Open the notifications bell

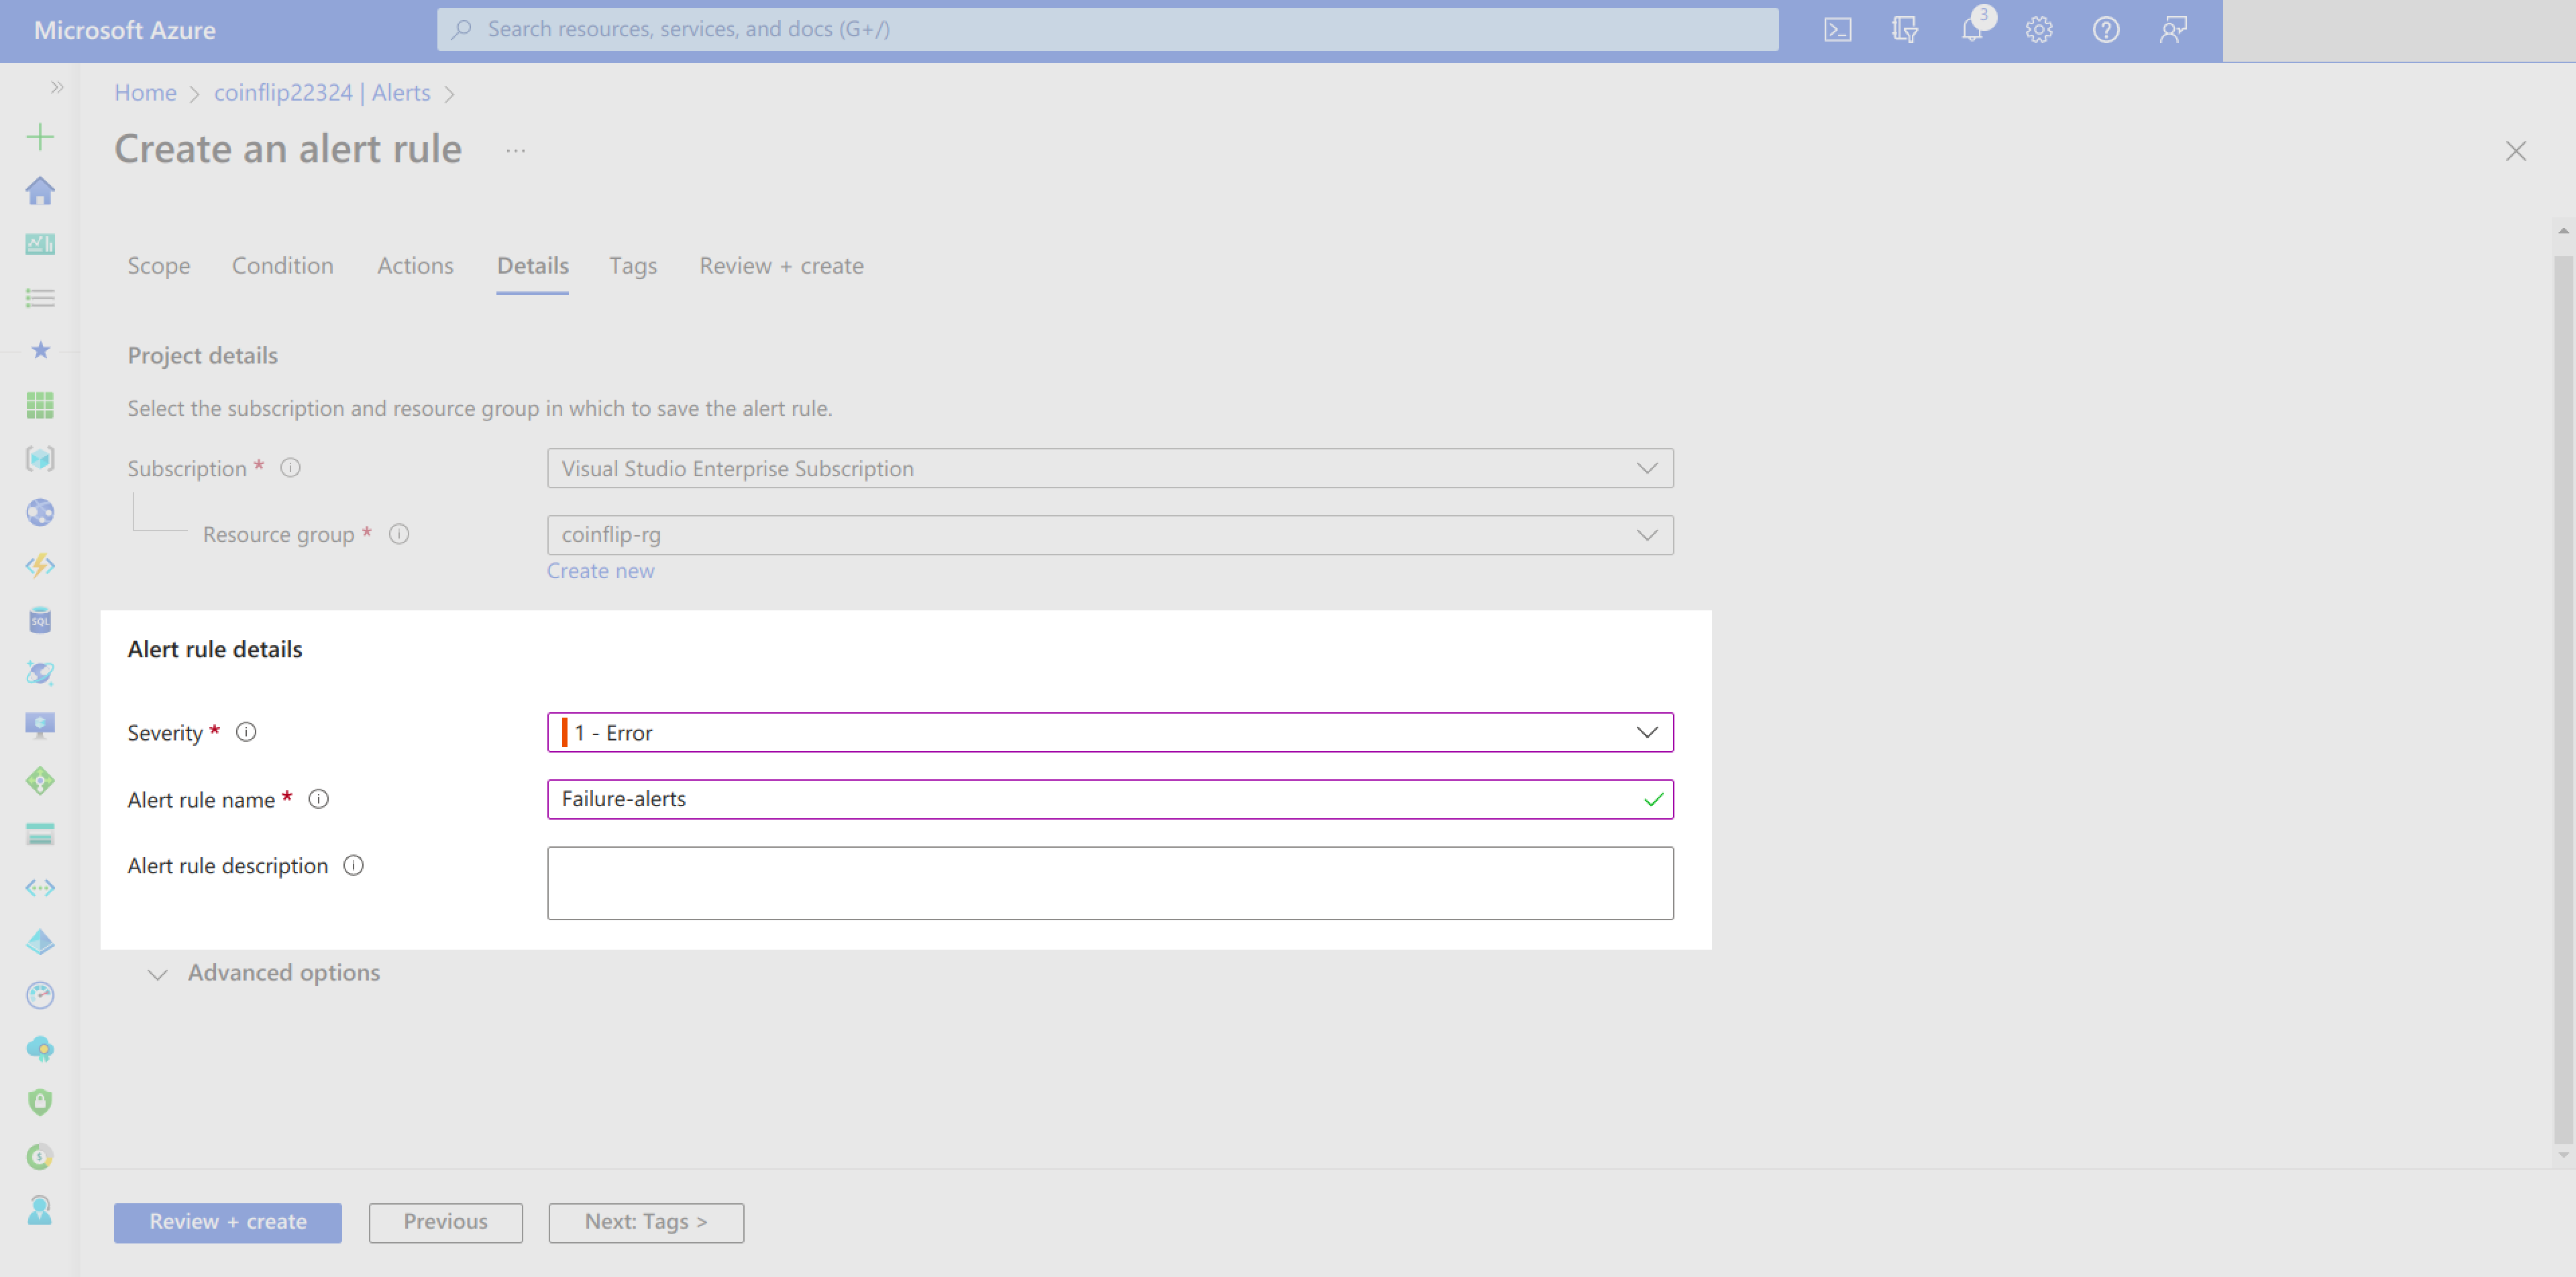[x=1972, y=30]
